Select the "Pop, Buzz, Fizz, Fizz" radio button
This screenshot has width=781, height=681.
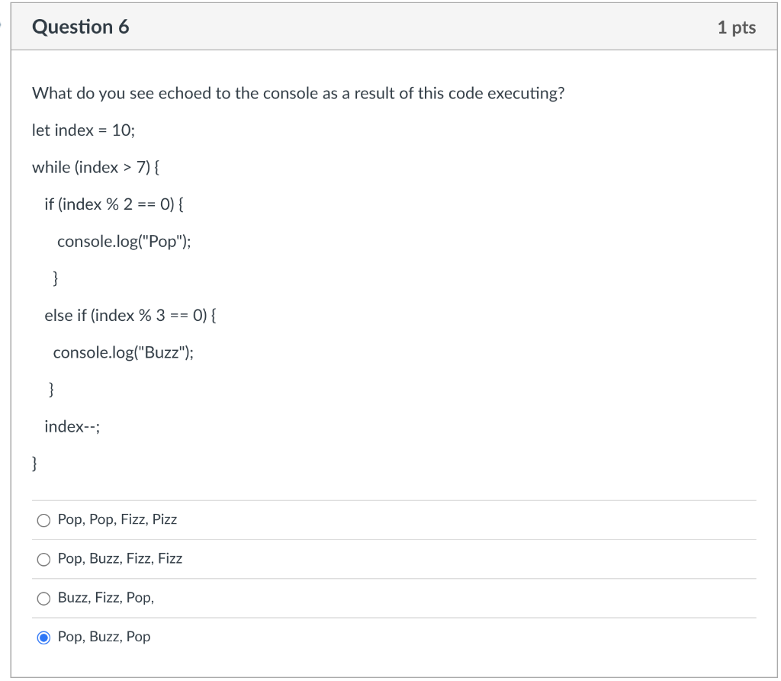(x=44, y=559)
